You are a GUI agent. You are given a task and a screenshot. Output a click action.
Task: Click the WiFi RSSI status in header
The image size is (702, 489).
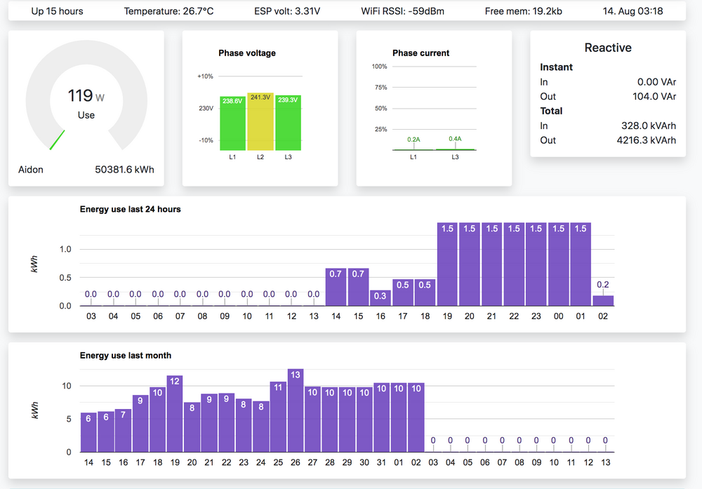click(402, 12)
